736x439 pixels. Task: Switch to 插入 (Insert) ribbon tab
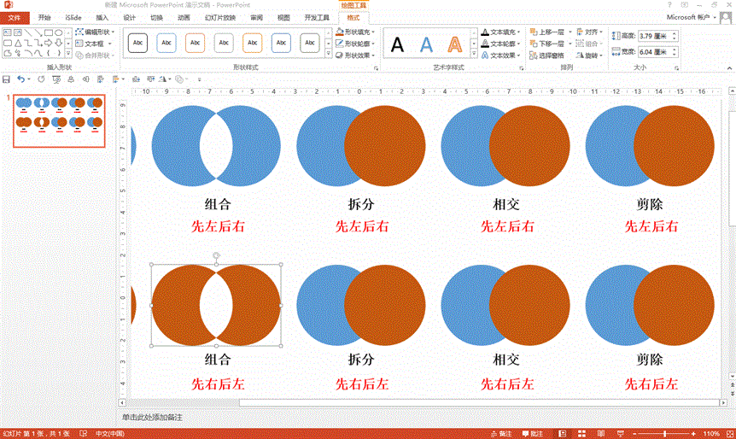coord(102,17)
